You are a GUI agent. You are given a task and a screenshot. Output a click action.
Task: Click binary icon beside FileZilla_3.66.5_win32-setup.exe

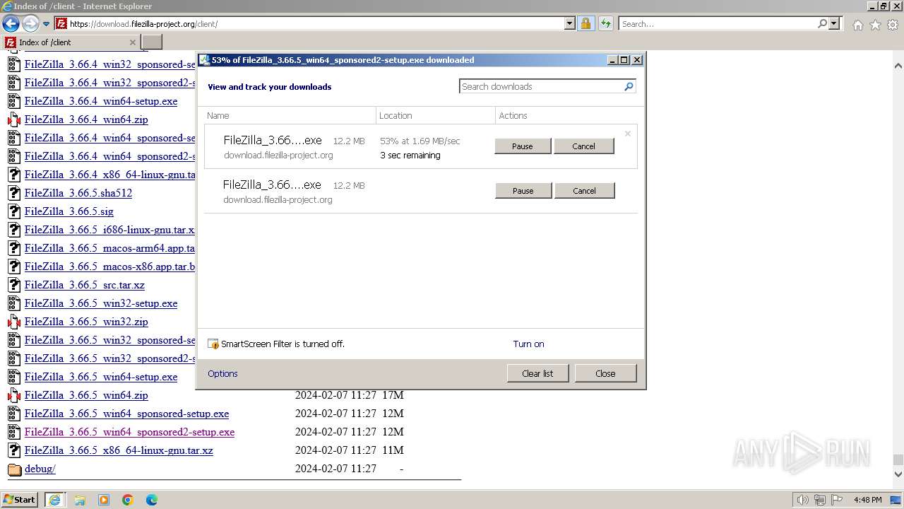click(14, 303)
